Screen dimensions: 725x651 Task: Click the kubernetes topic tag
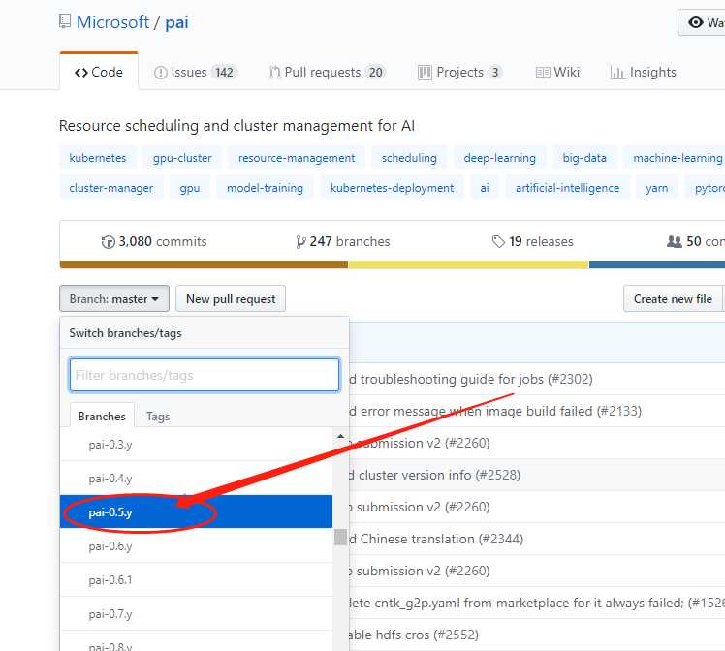98,158
